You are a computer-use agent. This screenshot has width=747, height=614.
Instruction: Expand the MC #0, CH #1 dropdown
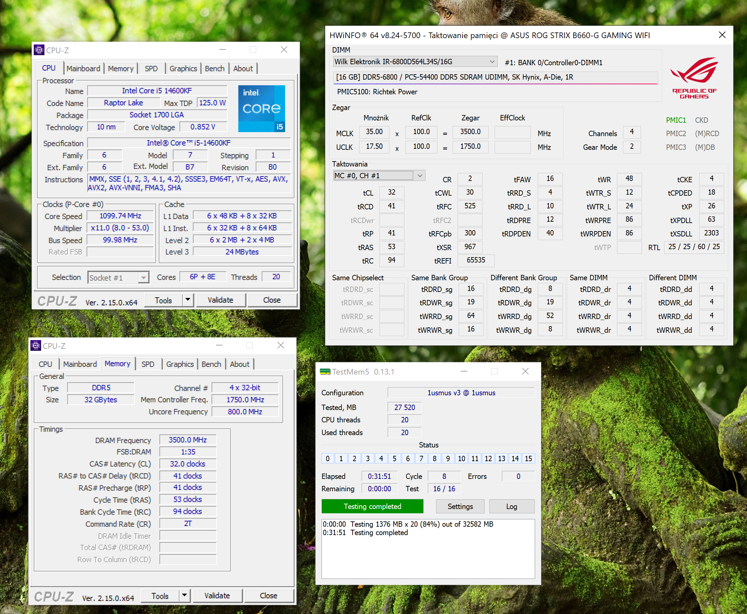(x=420, y=176)
